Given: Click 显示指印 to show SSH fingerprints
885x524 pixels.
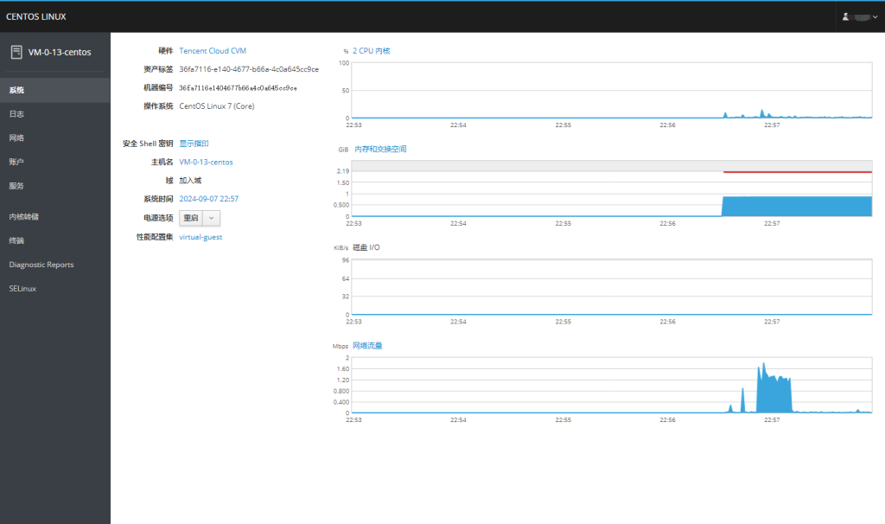Looking at the screenshot, I should (194, 144).
